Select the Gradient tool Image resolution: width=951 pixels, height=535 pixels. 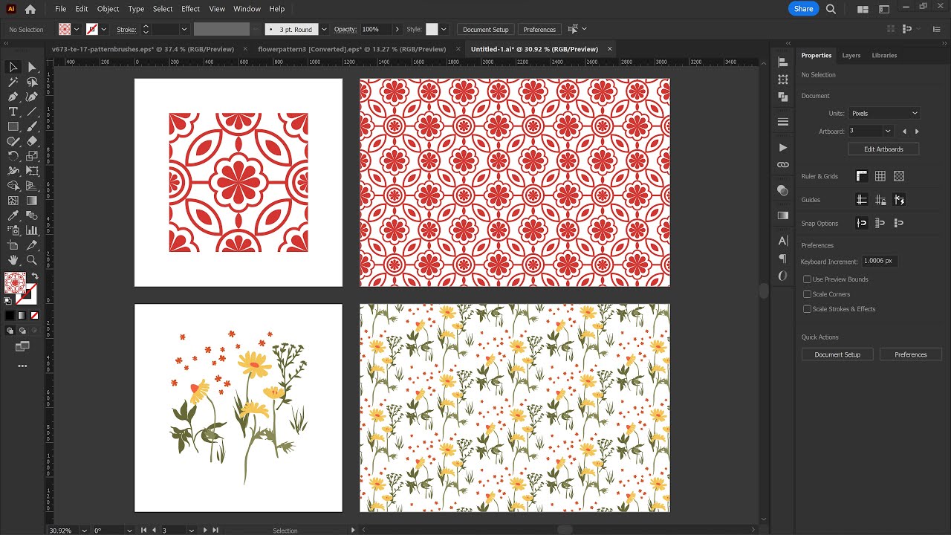pos(32,201)
